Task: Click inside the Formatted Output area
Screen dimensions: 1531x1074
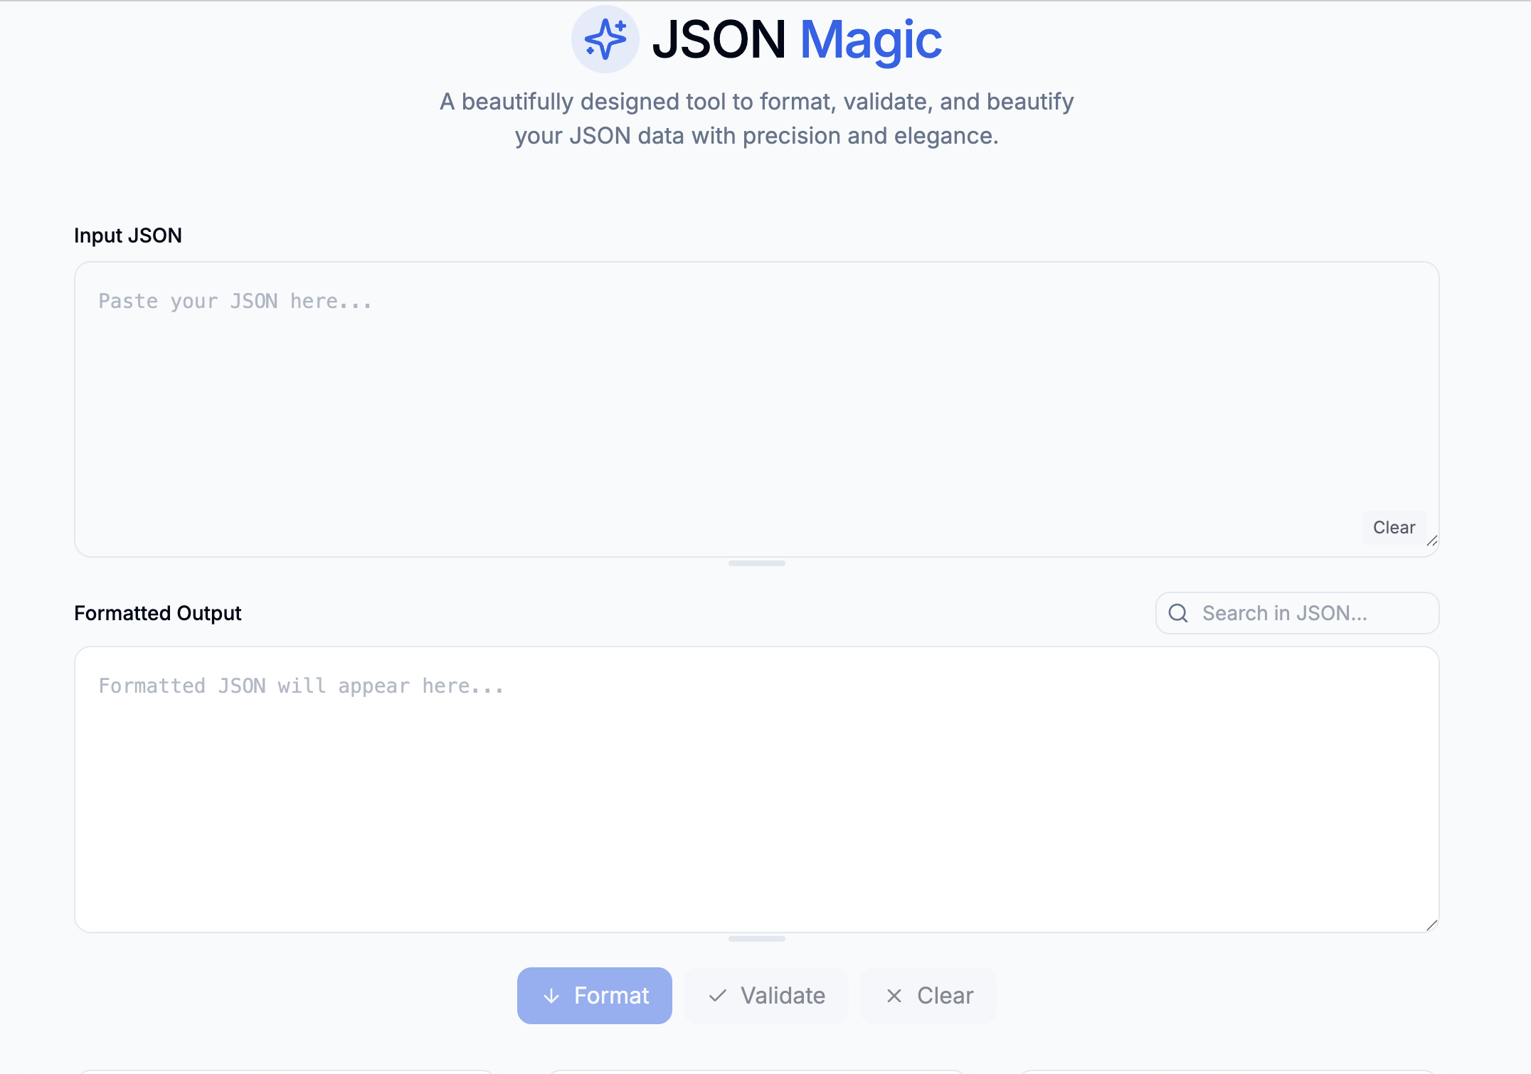Action: (757, 789)
